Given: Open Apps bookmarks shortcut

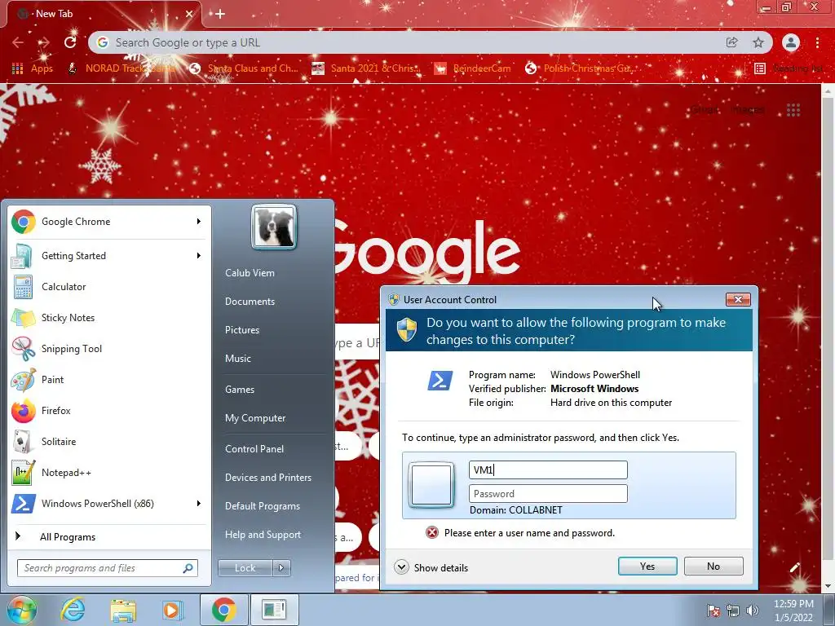Looking at the screenshot, I should click(33, 68).
